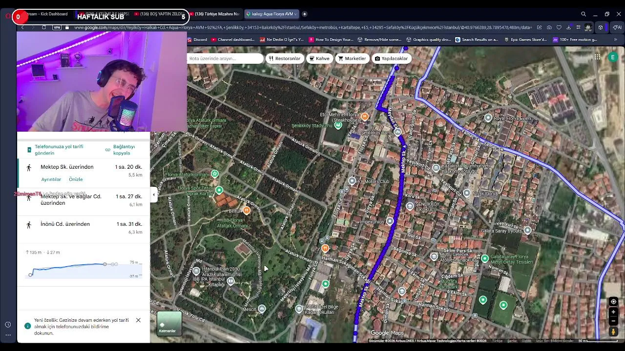Click the FXI Motors Club map pin
Screen dimensions: 625x351
coord(352,181)
